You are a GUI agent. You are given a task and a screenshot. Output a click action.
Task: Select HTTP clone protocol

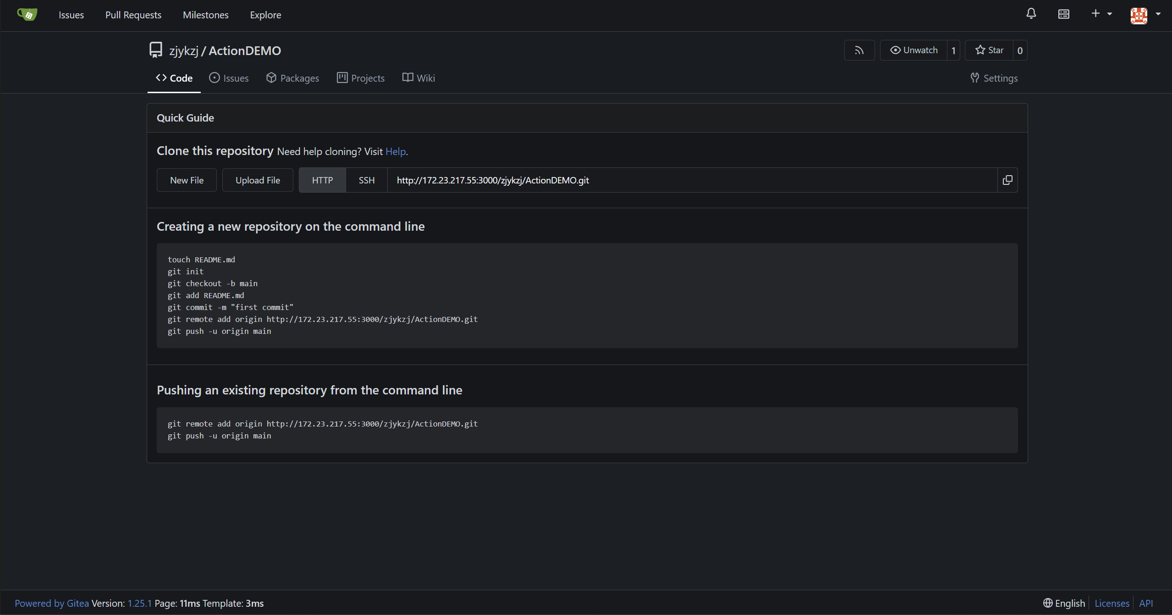tap(322, 180)
